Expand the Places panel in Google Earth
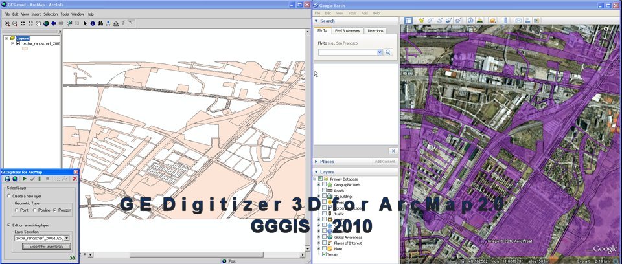This screenshot has width=622, height=264. click(317, 162)
